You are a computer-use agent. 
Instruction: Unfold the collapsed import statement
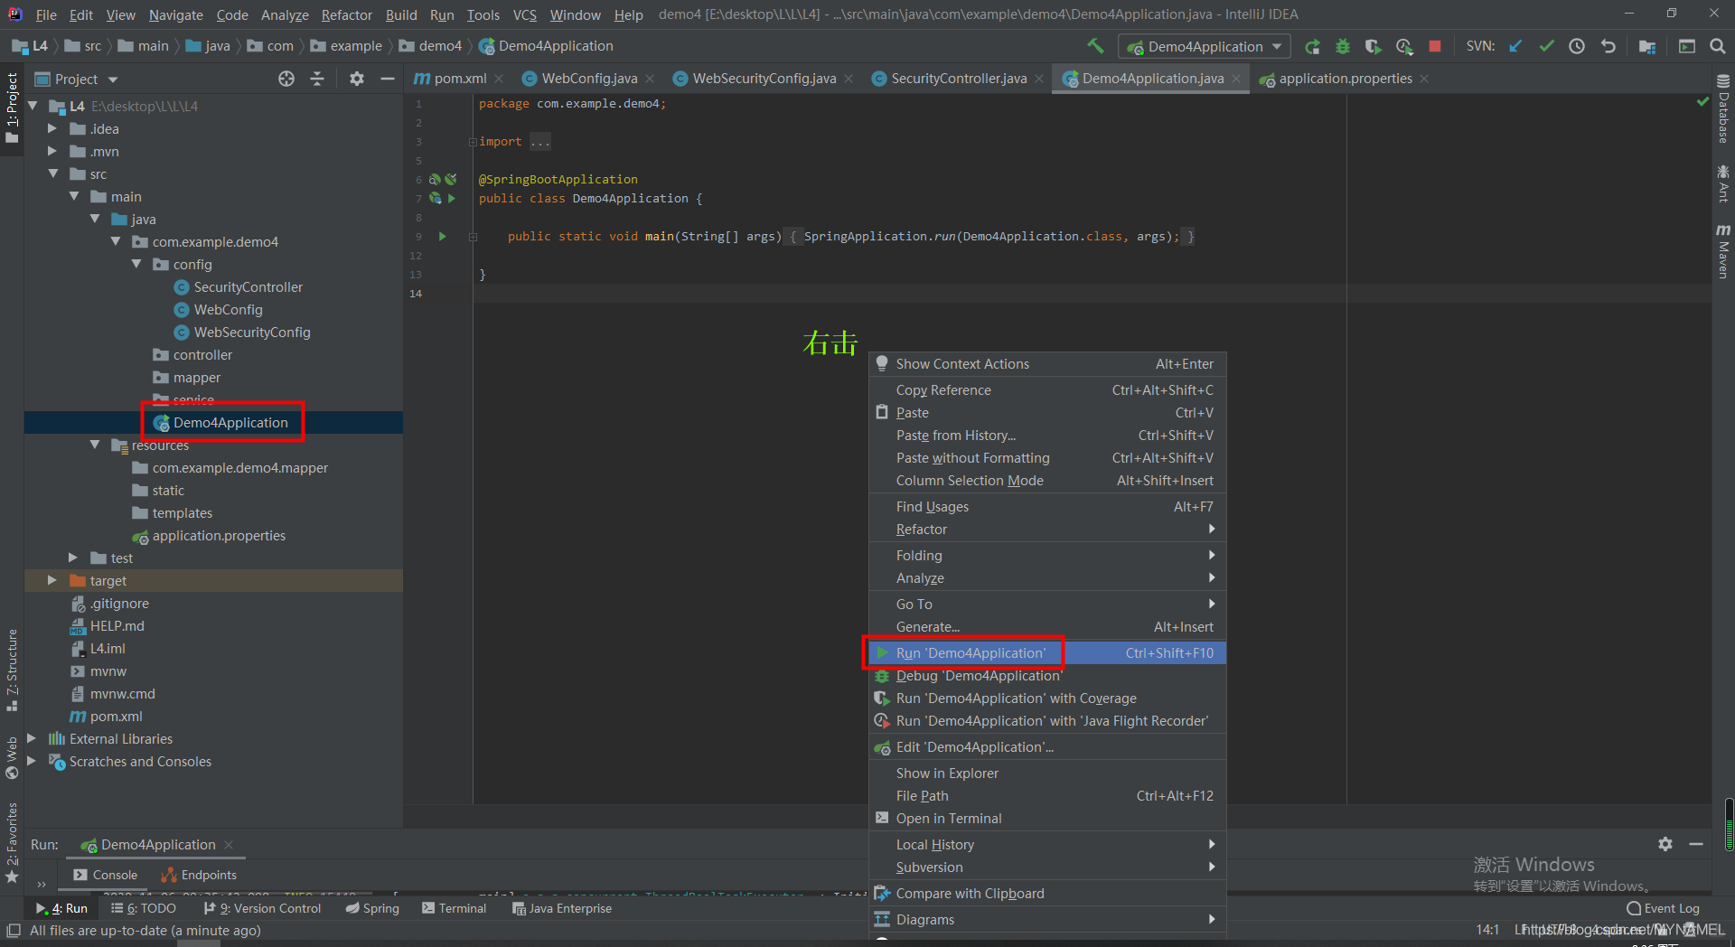tap(473, 142)
